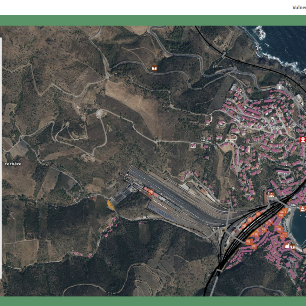This screenshot has height=306, width=306.
Task: Click the red firefighter station icon
Action: click(x=303, y=140)
